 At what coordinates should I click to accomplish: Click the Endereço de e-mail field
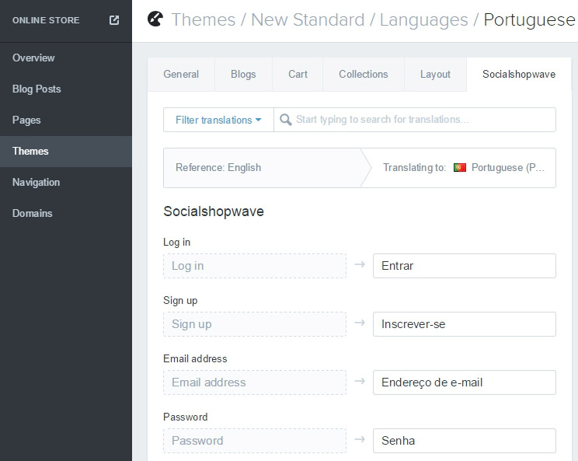tap(465, 382)
